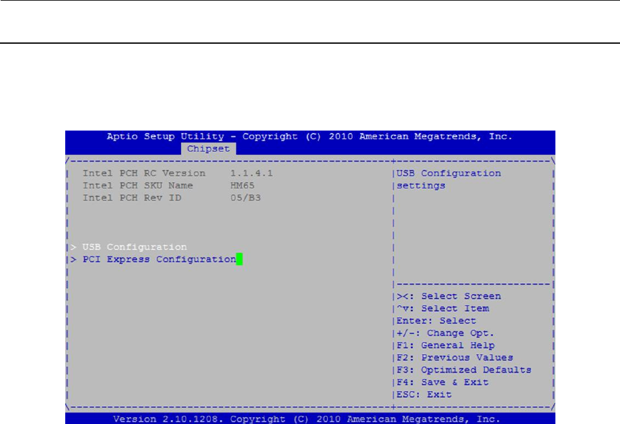Click the Intel PCH Rev ID label
Screen dimensions: 620x424
(x=132, y=198)
